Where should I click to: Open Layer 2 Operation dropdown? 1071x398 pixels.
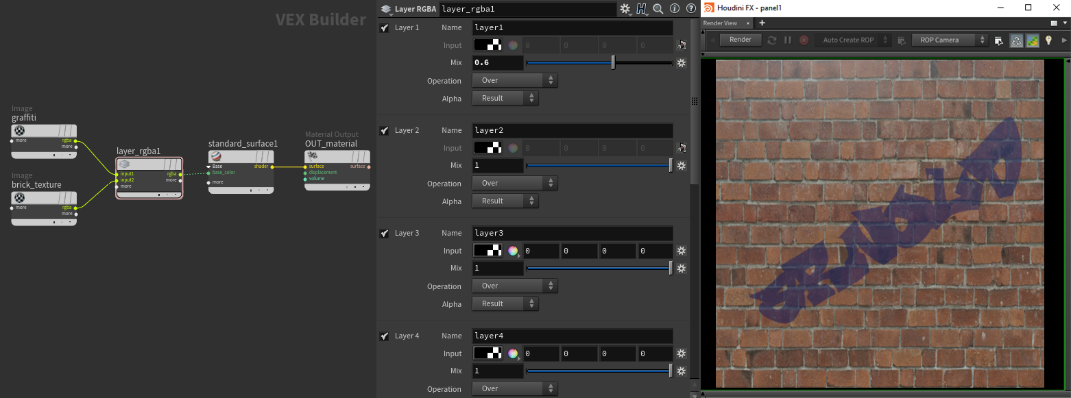[515, 183]
